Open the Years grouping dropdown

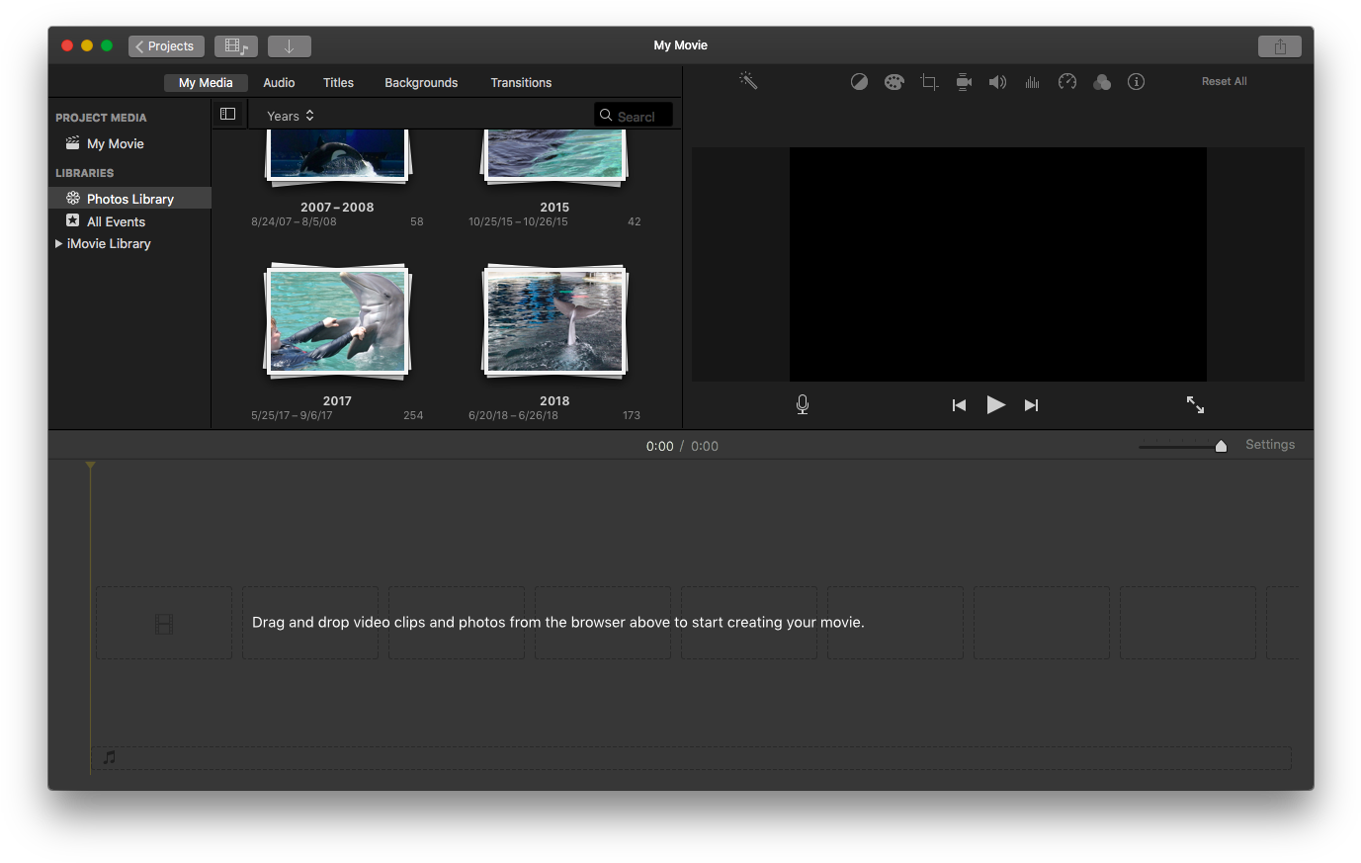pyautogui.click(x=291, y=116)
